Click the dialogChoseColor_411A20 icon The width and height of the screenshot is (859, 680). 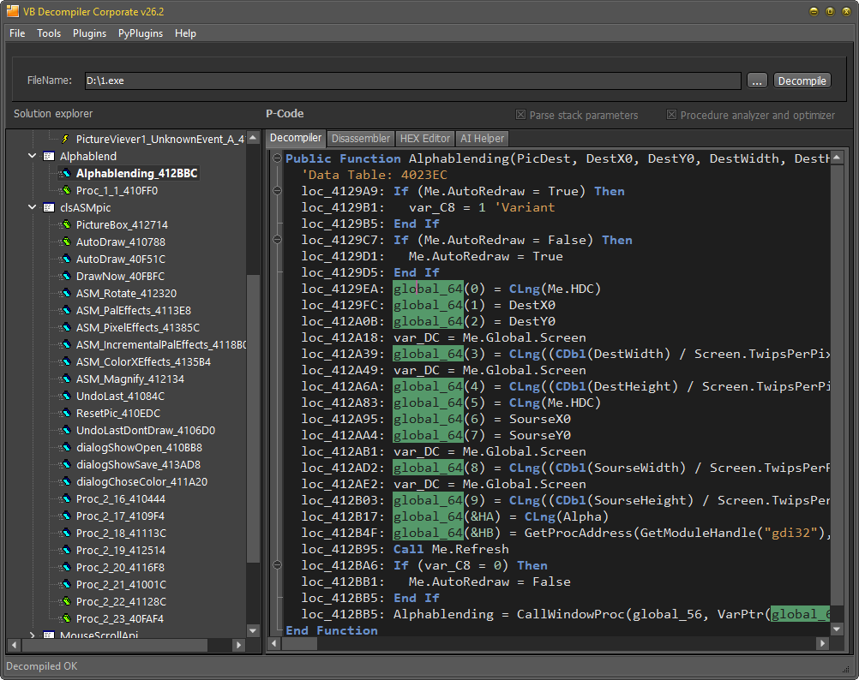pos(66,482)
